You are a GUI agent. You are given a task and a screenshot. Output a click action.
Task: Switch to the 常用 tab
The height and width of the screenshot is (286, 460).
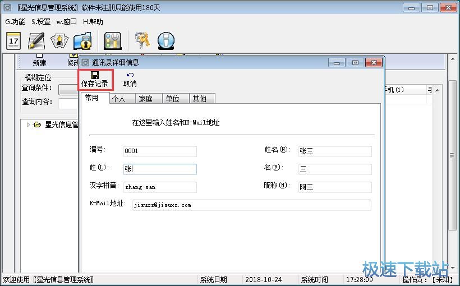(94, 98)
